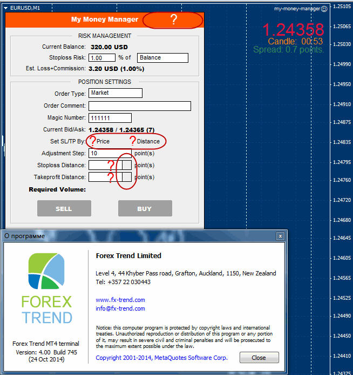
Task: Click the Close button in about dialog
Action: [x=259, y=358]
